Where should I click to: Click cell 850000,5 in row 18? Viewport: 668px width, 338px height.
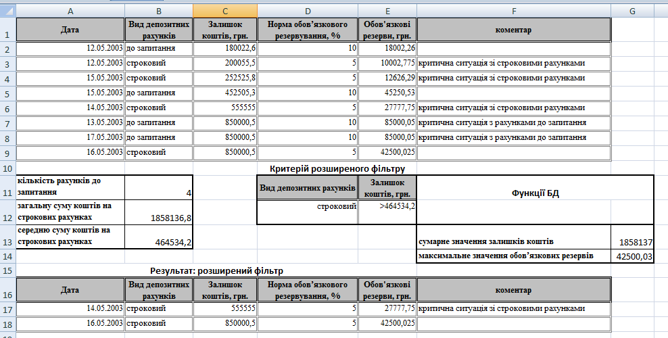point(225,324)
